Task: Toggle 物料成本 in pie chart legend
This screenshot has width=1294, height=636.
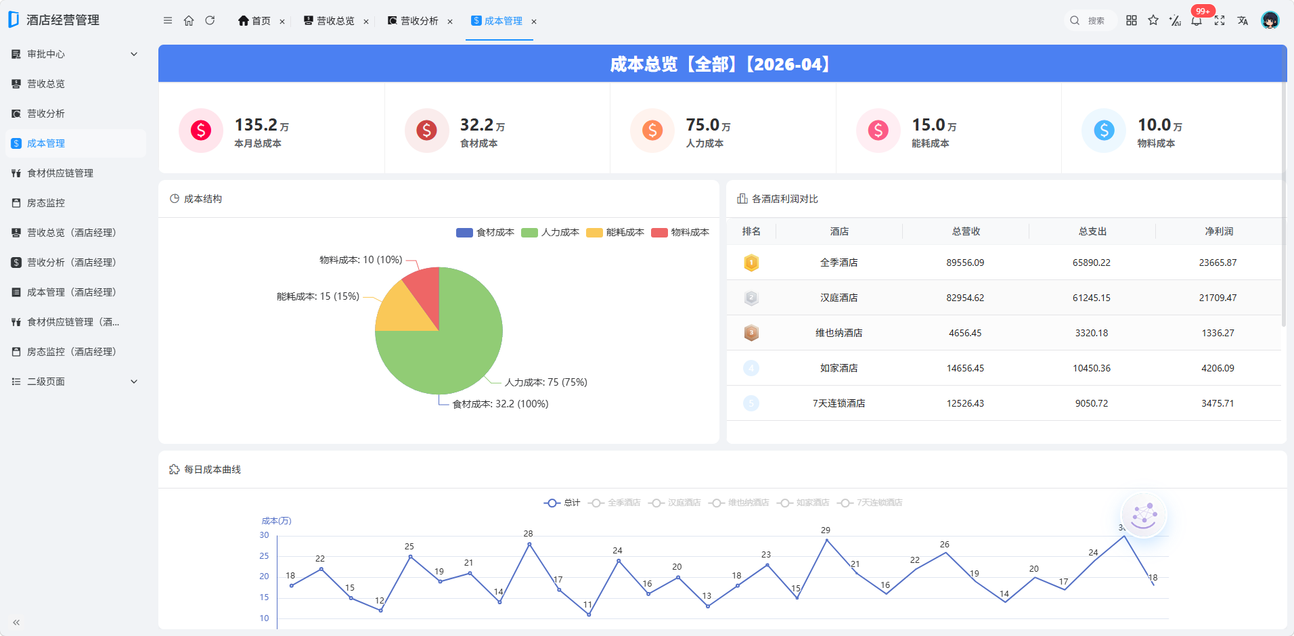Action: pos(680,232)
